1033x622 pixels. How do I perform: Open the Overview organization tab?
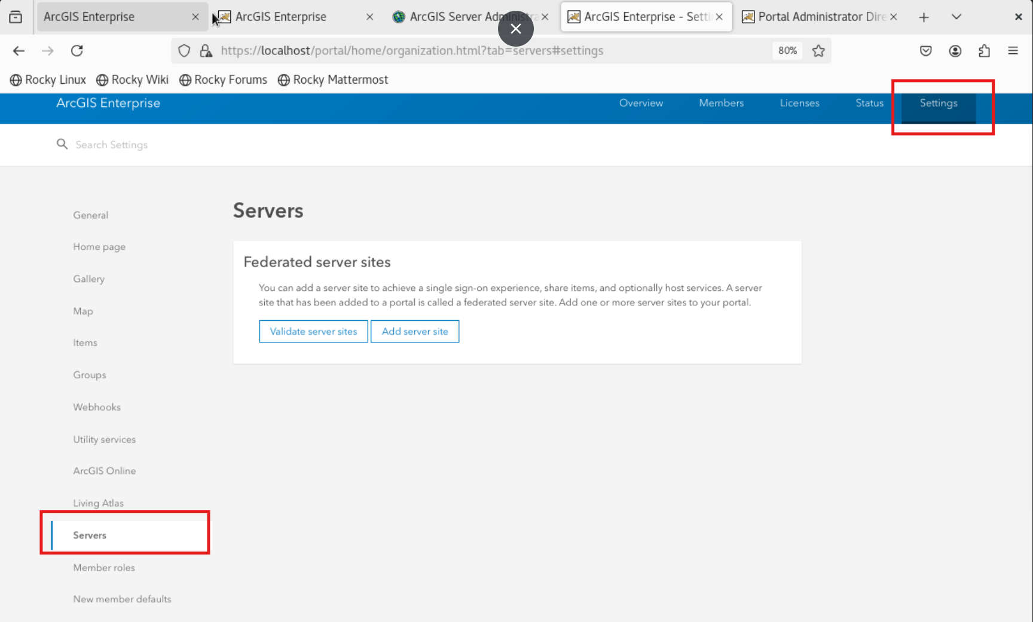[x=641, y=103]
